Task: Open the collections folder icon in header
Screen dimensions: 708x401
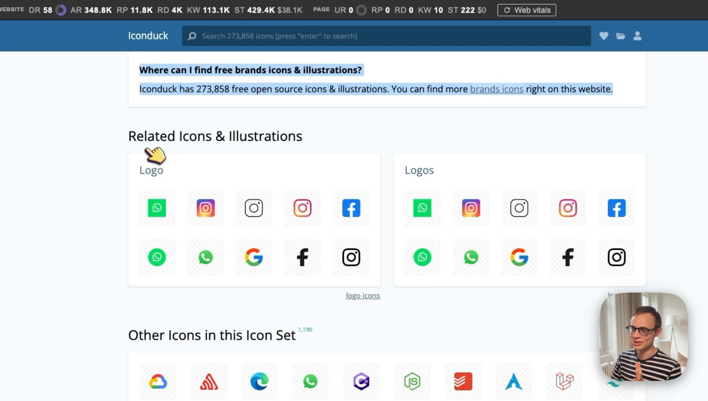Action: point(620,36)
